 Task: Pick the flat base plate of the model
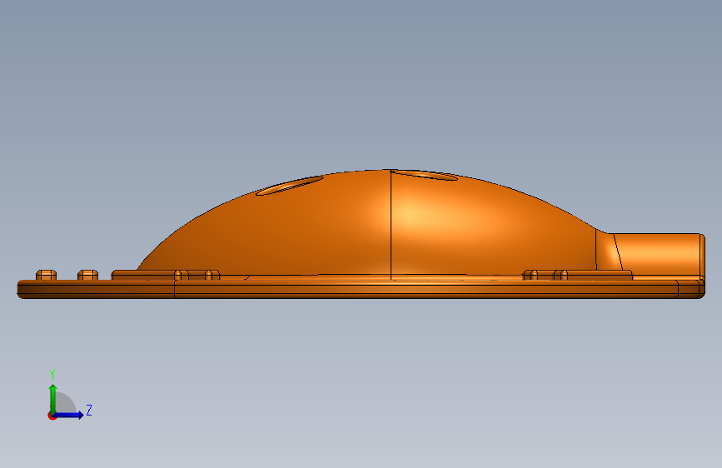tap(361, 289)
